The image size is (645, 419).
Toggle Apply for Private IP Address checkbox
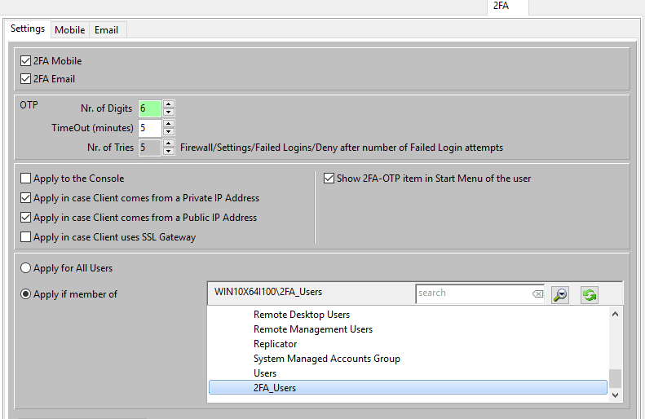pos(26,198)
